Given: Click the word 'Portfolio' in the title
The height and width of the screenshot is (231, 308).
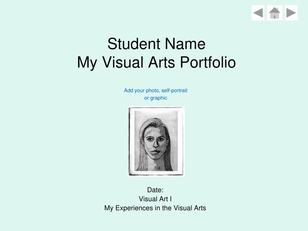Looking at the screenshot, I should pos(208,62).
